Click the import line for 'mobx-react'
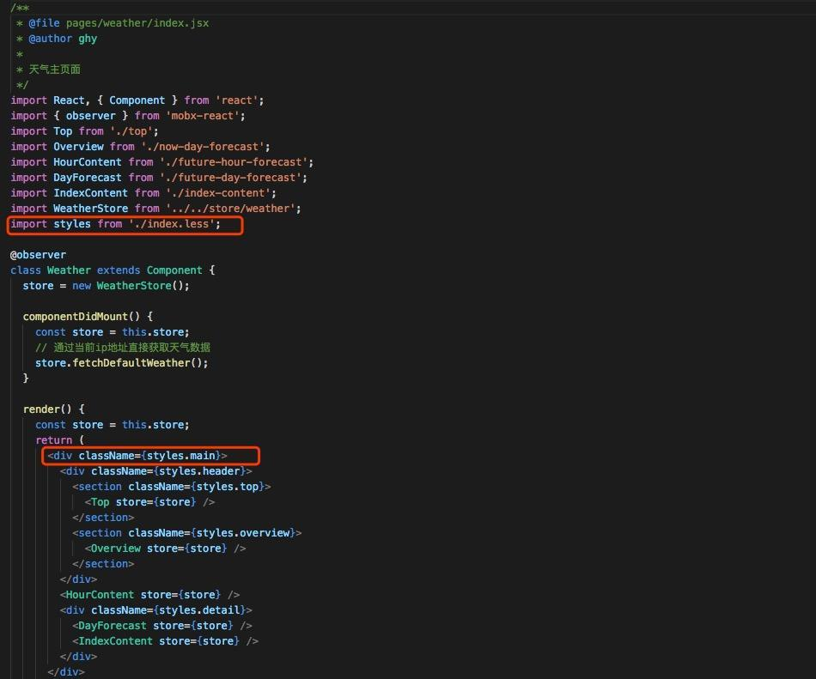This screenshot has width=816, height=679. (x=128, y=116)
